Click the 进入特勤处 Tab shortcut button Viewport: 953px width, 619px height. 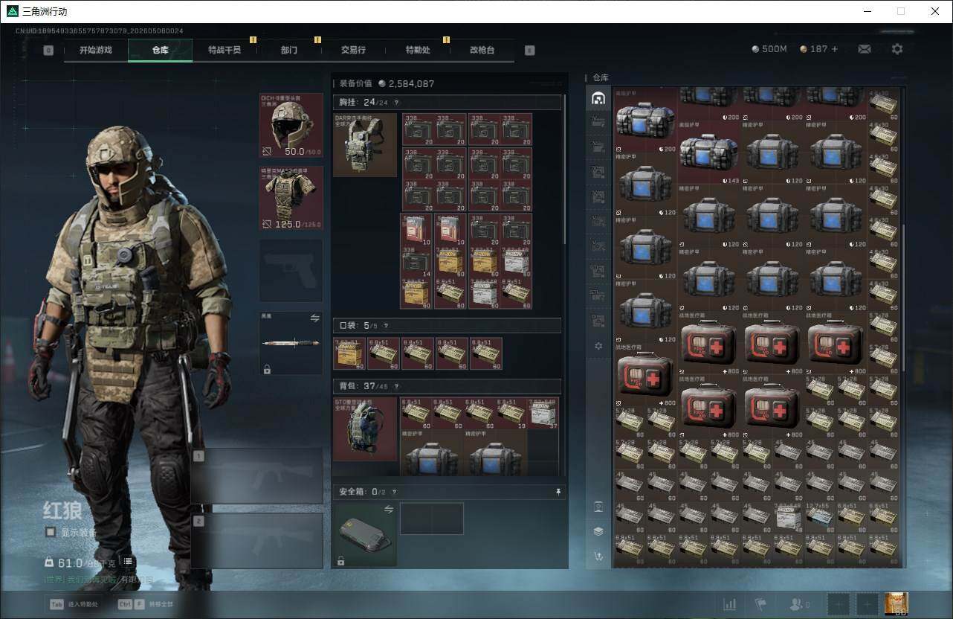pos(73,604)
